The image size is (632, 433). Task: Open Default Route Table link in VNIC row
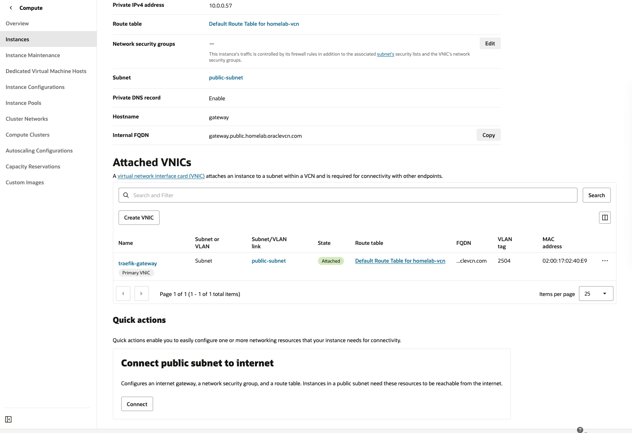400,261
